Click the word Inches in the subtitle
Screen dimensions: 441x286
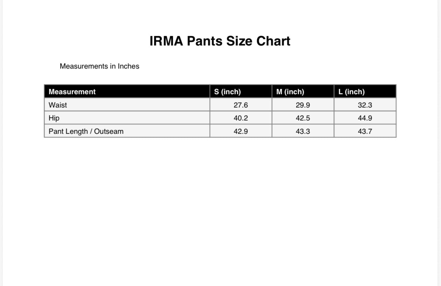click(x=128, y=66)
